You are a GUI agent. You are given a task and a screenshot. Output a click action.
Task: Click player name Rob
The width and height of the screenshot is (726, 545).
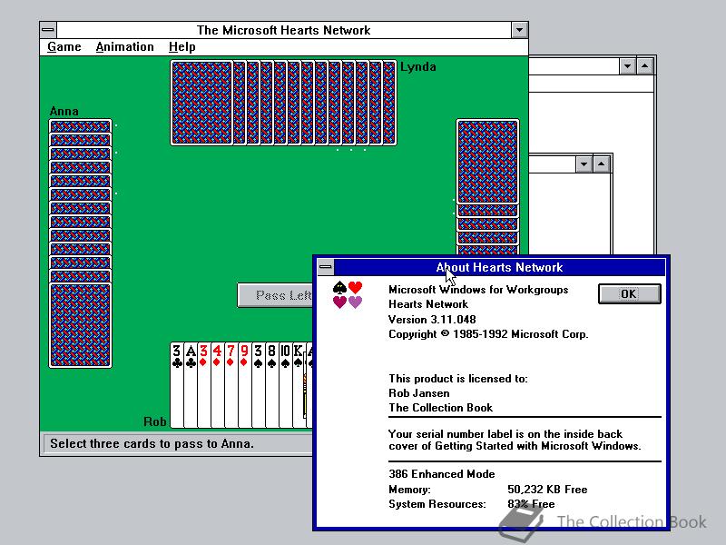154,421
